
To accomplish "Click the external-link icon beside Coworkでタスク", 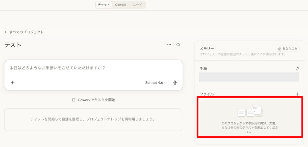I will pyautogui.click(x=74, y=100).
